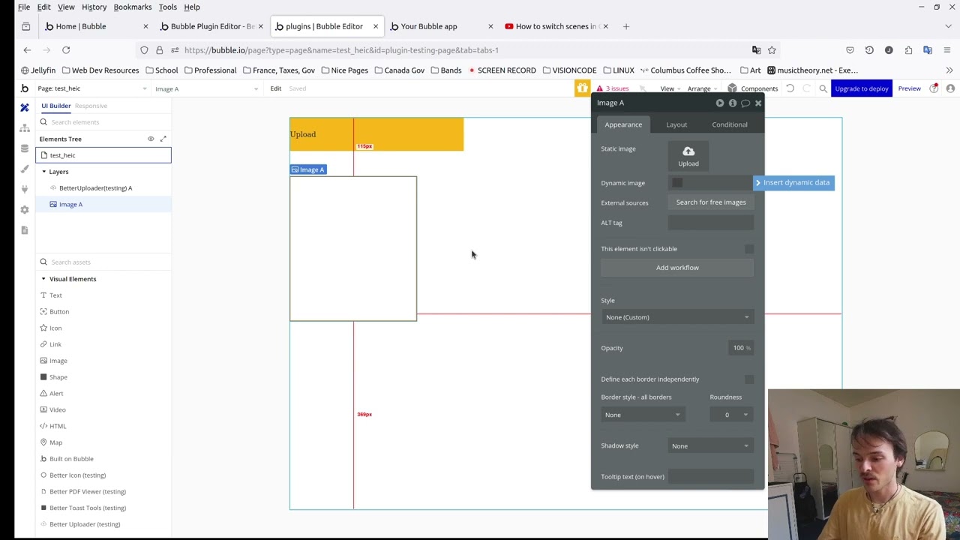Open the Settings gear icon in sidebar
The height and width of the screenshot is (540, 960).
[25, 209]
